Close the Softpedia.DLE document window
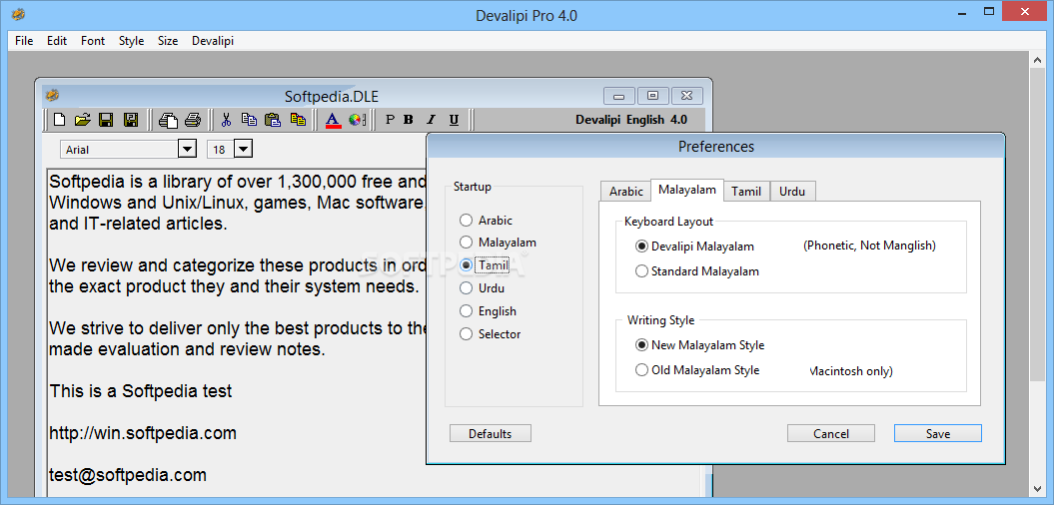This screenshot has height=505, width=1054. pos(686,96)
